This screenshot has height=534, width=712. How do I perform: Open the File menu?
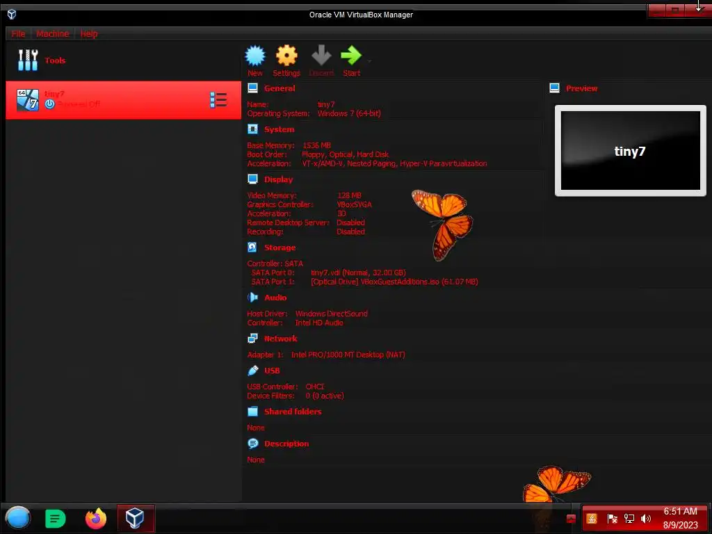click(18, 33)
